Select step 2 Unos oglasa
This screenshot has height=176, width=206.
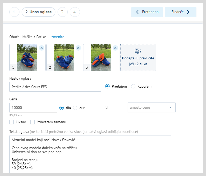[x=38, y=12]
